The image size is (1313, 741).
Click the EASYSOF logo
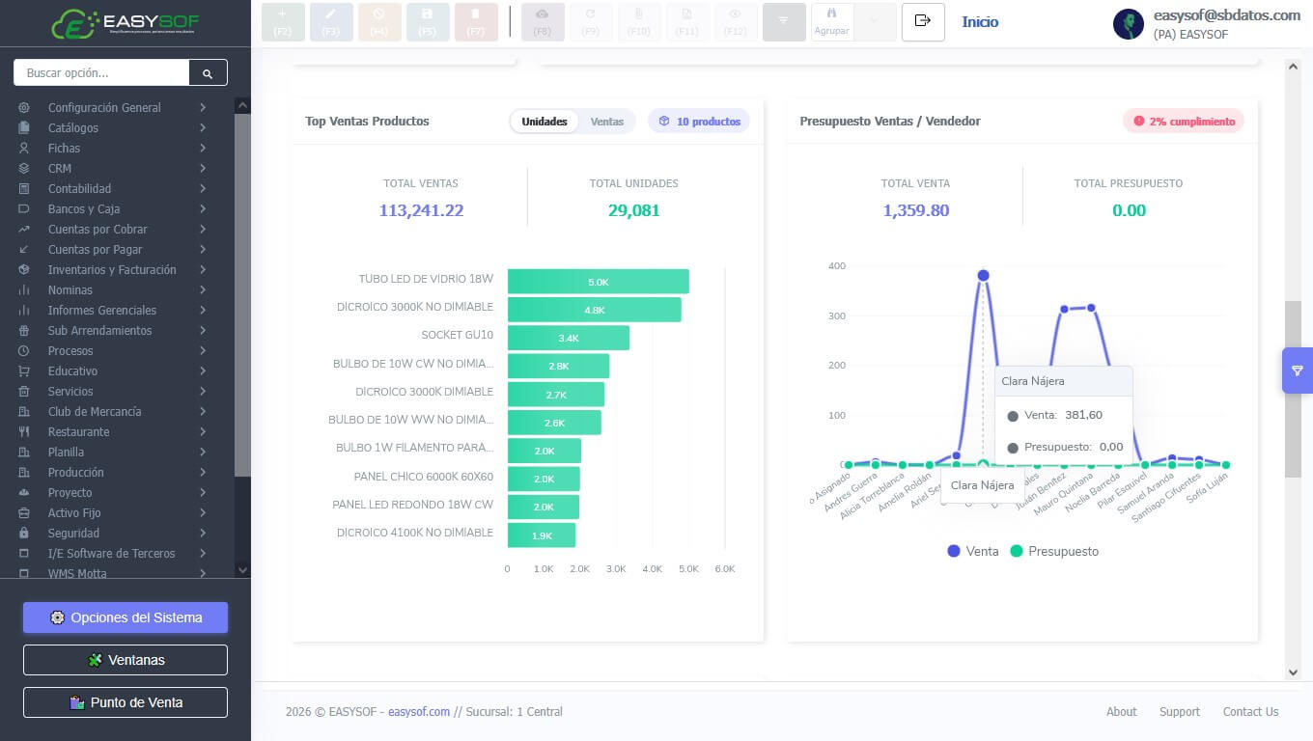click(126, 23)
